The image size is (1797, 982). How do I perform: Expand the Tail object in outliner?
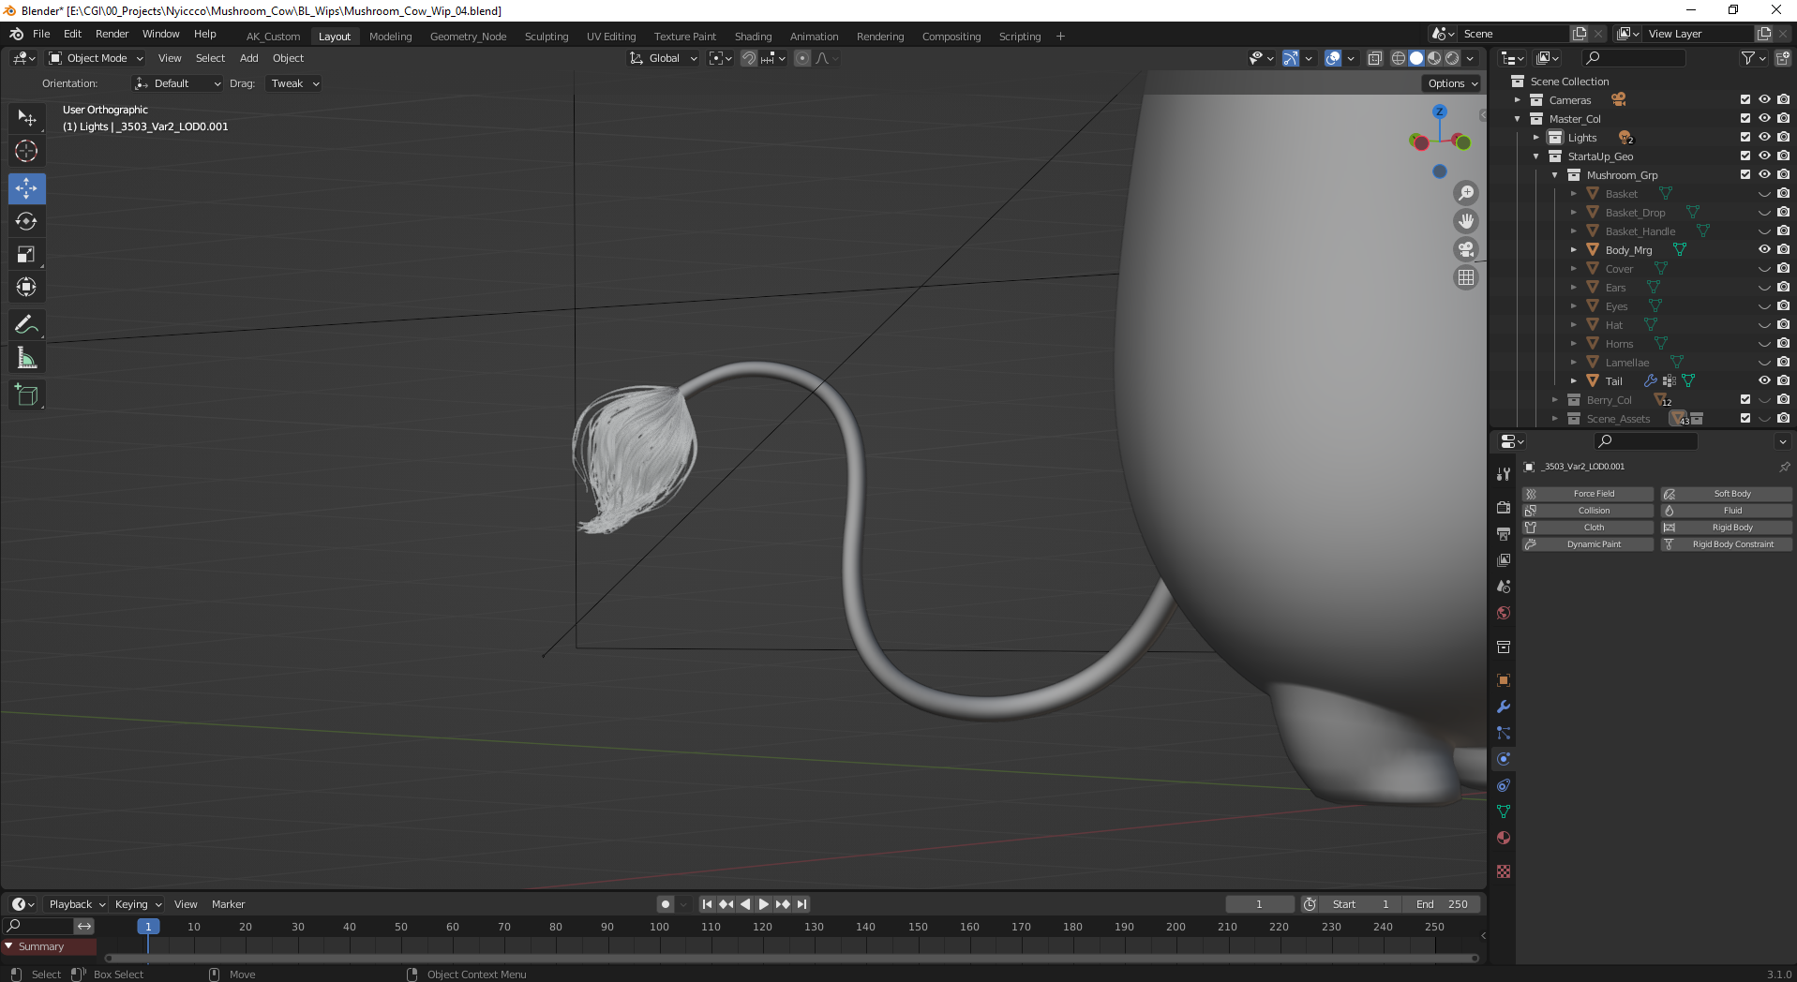pos(1574,381)
